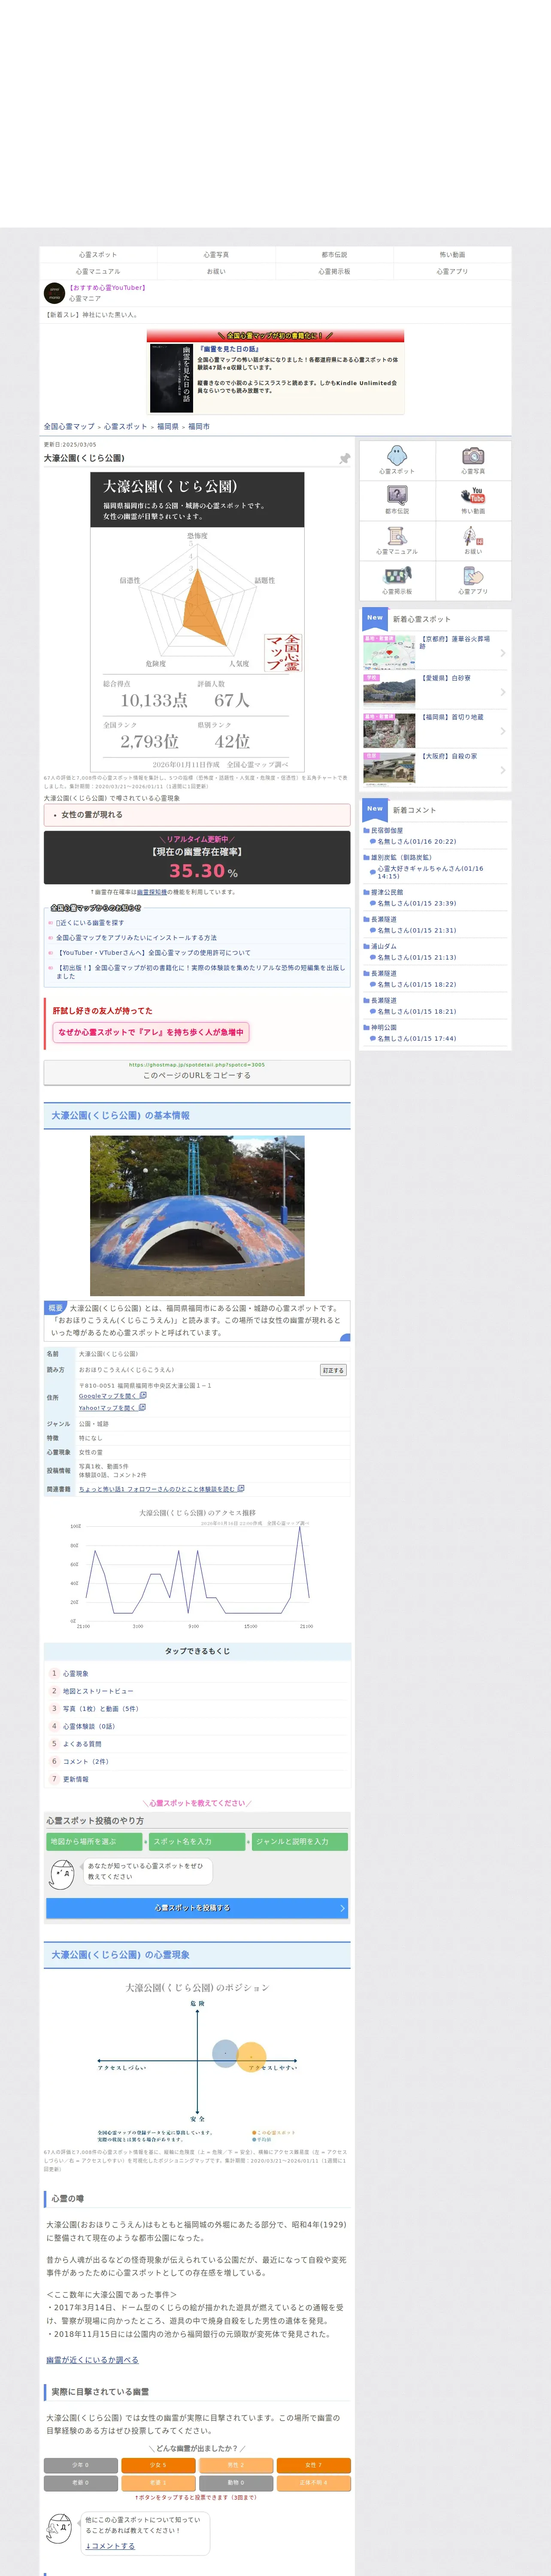The image size is (551, 2576).
Task: Click the chevron on the 自殺の家 row
Action: (x=502, y=770)
